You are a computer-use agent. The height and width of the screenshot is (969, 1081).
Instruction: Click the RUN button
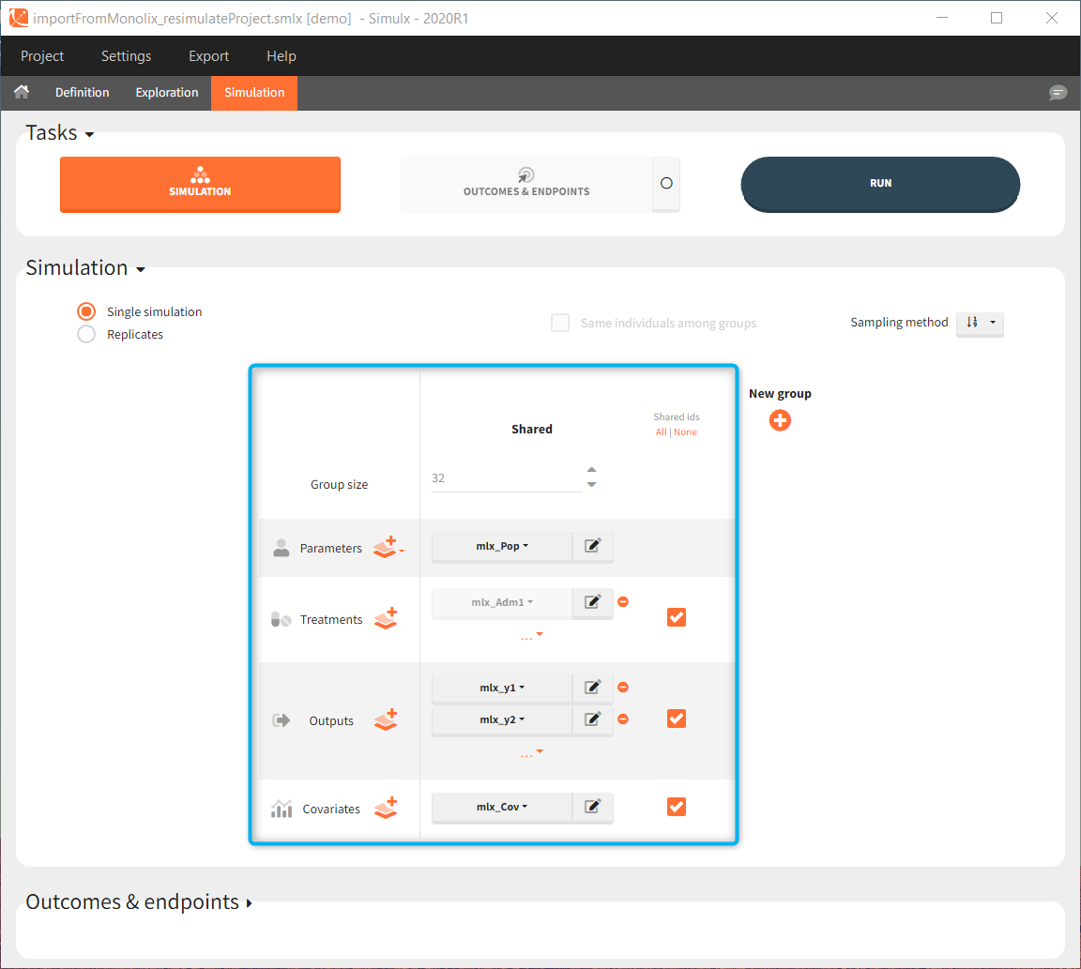point(879,184)
